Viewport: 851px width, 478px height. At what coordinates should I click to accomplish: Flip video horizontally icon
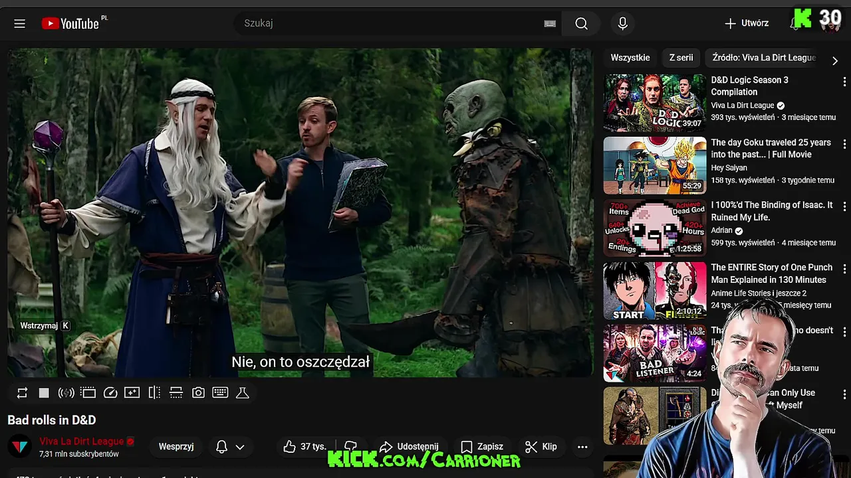[x=154, y=393]
